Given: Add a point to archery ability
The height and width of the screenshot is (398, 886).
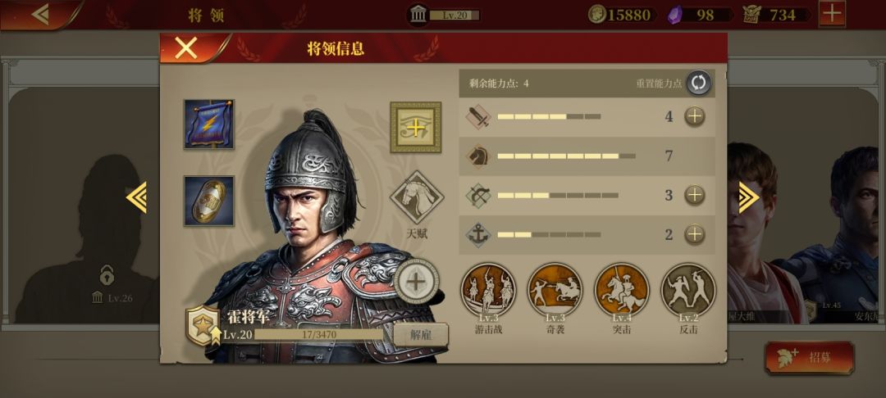Looking at the screenshot, I should [x=695, y=195].
